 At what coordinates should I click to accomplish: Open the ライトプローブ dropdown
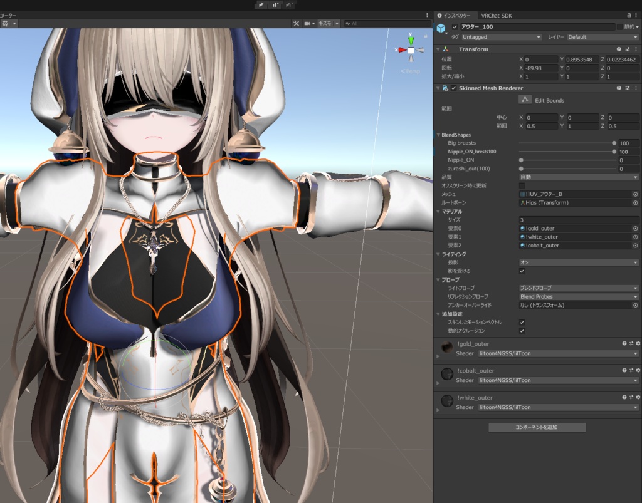(579, 288)
